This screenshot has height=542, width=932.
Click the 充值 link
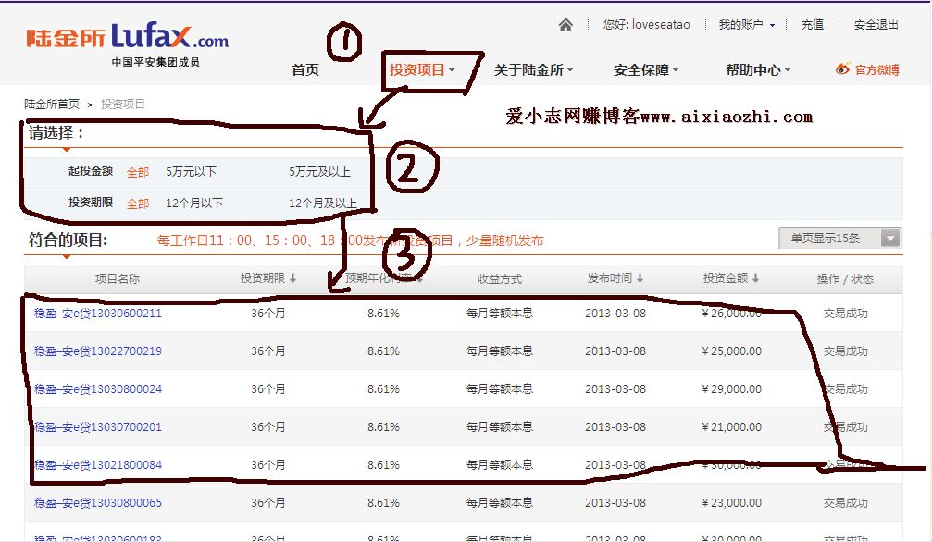[x=813, y=25]
